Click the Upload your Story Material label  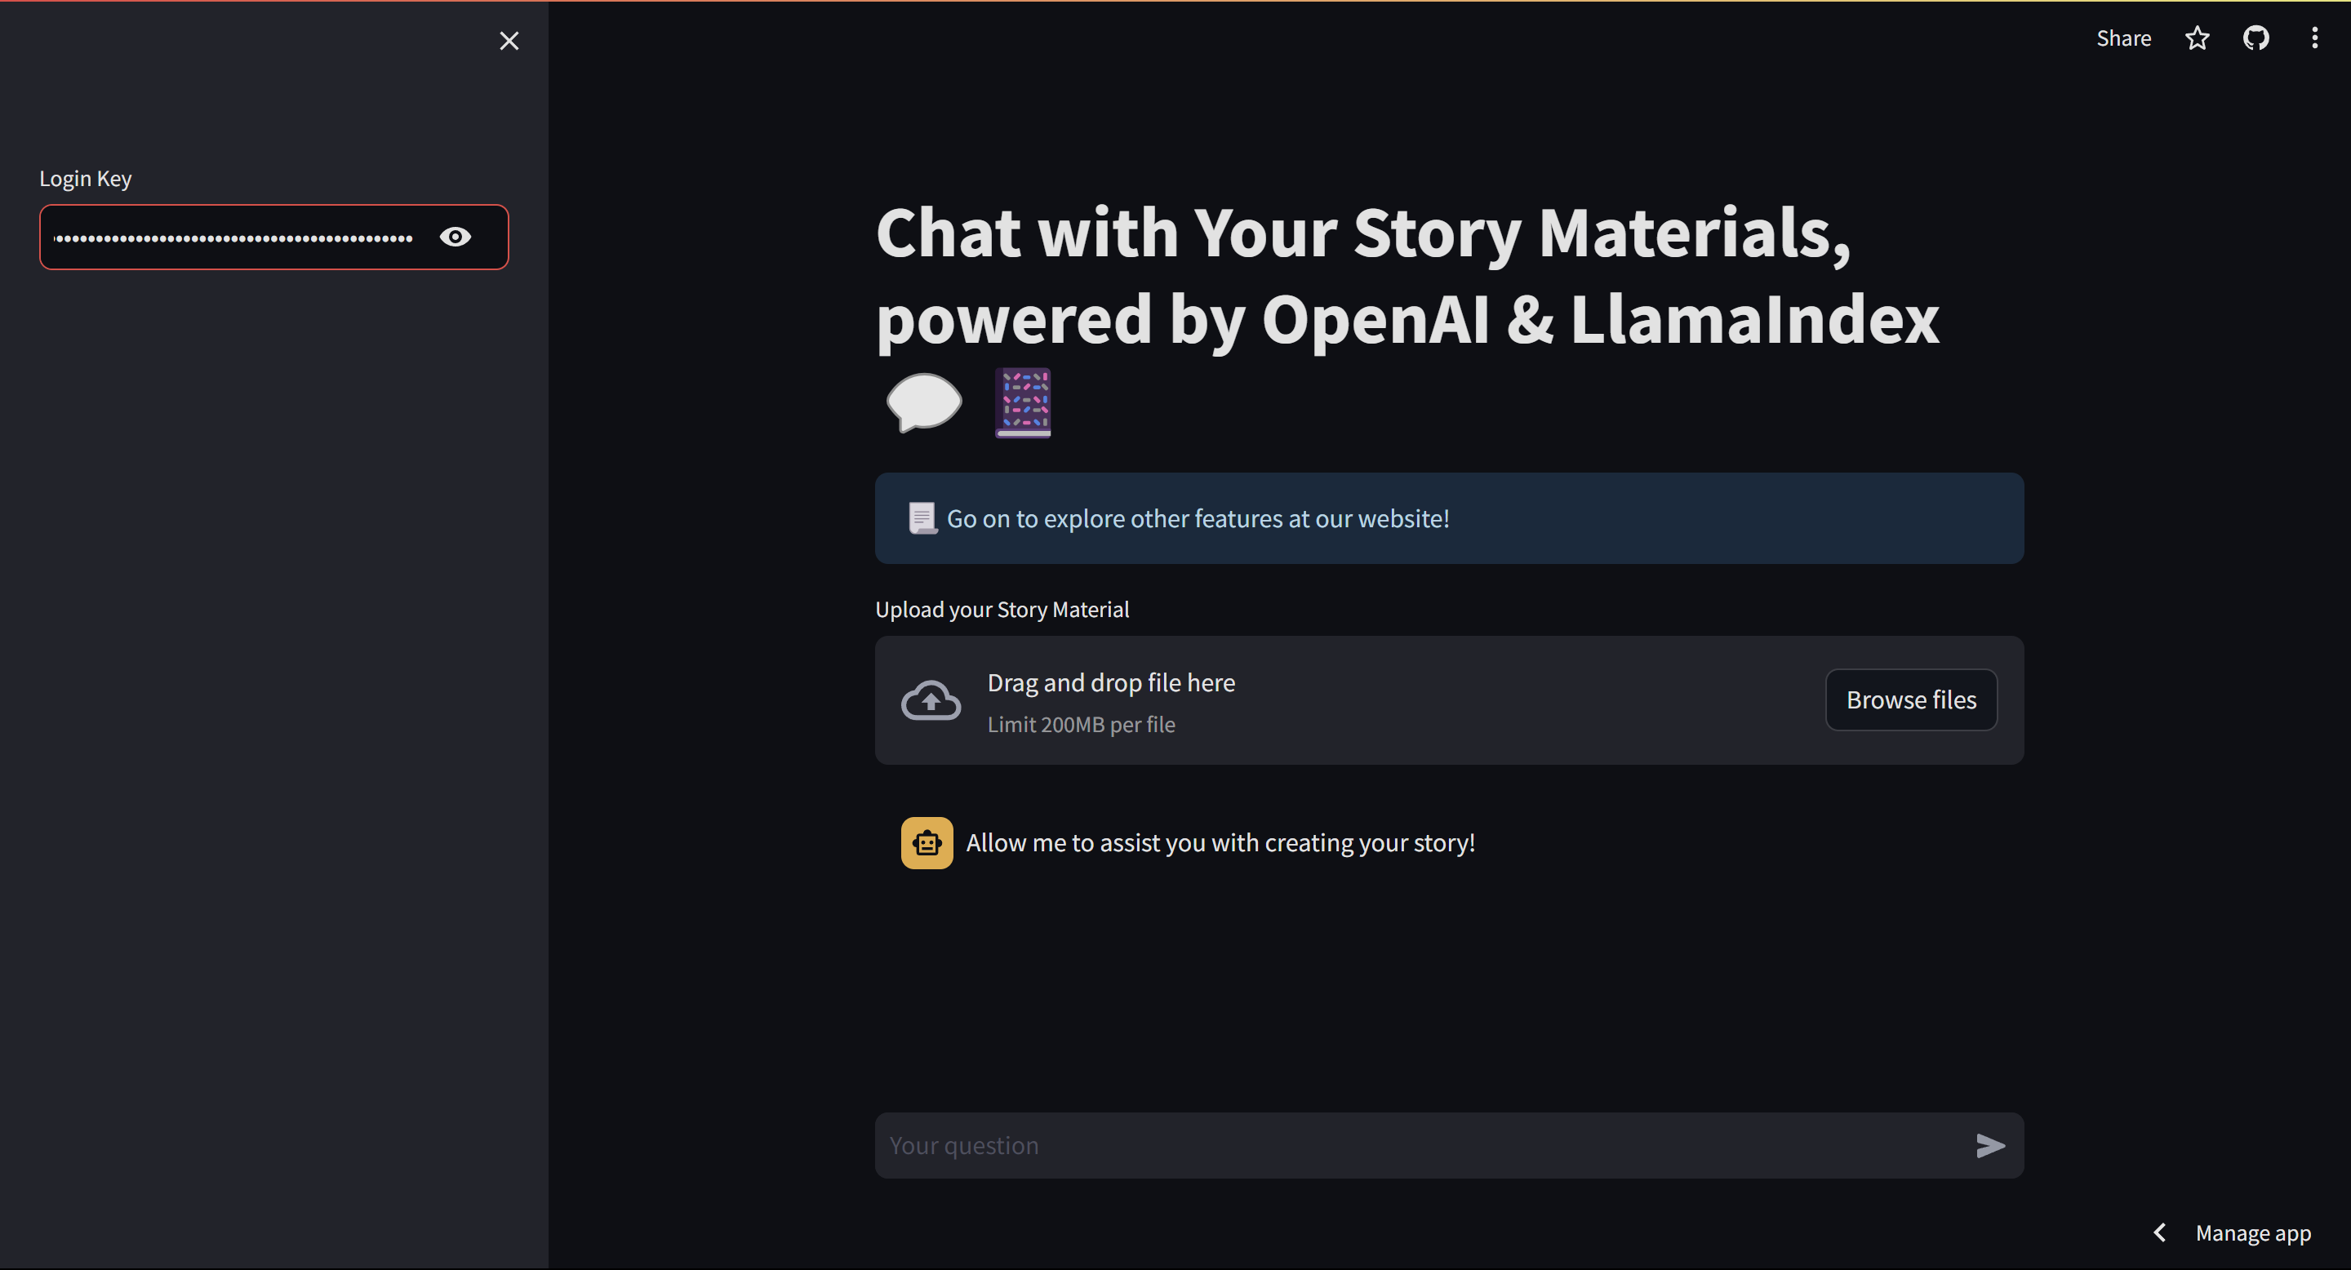coord(1001,610)
